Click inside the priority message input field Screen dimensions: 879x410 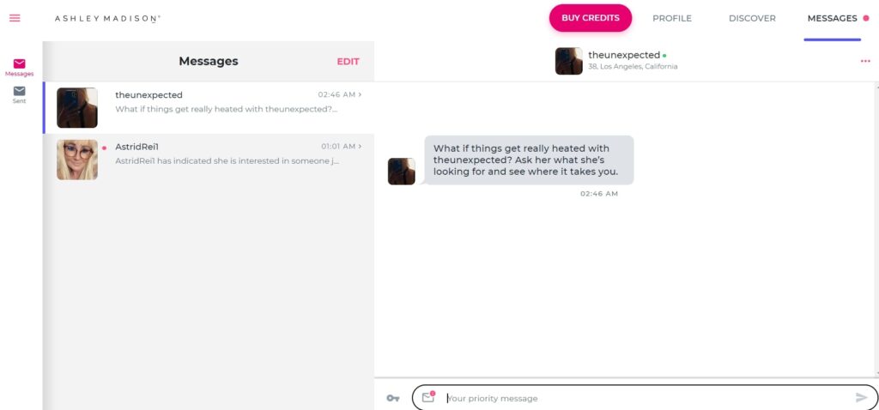645,398
